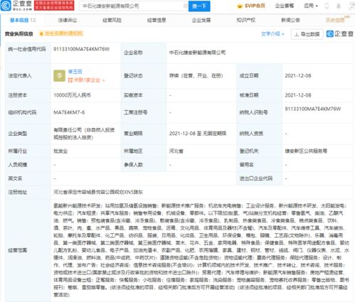Expand 文字介绍 link

pos(272,34)
